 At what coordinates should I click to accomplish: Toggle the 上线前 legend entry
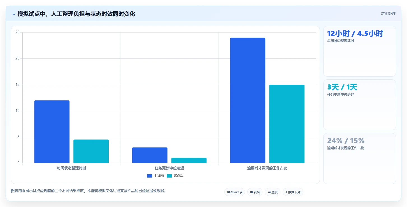155,176
